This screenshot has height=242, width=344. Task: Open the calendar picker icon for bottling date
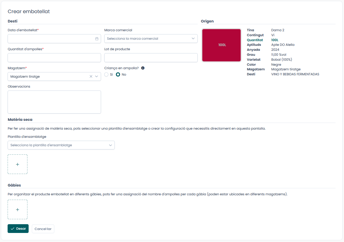pyautogui.click(x=97, y=39)
